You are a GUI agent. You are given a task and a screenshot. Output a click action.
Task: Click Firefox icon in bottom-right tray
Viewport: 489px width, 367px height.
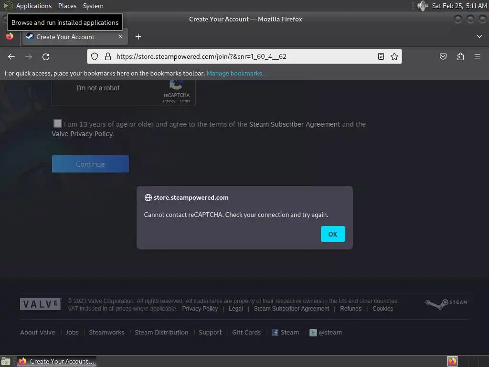pyautogui.click(x=452, y=361)
